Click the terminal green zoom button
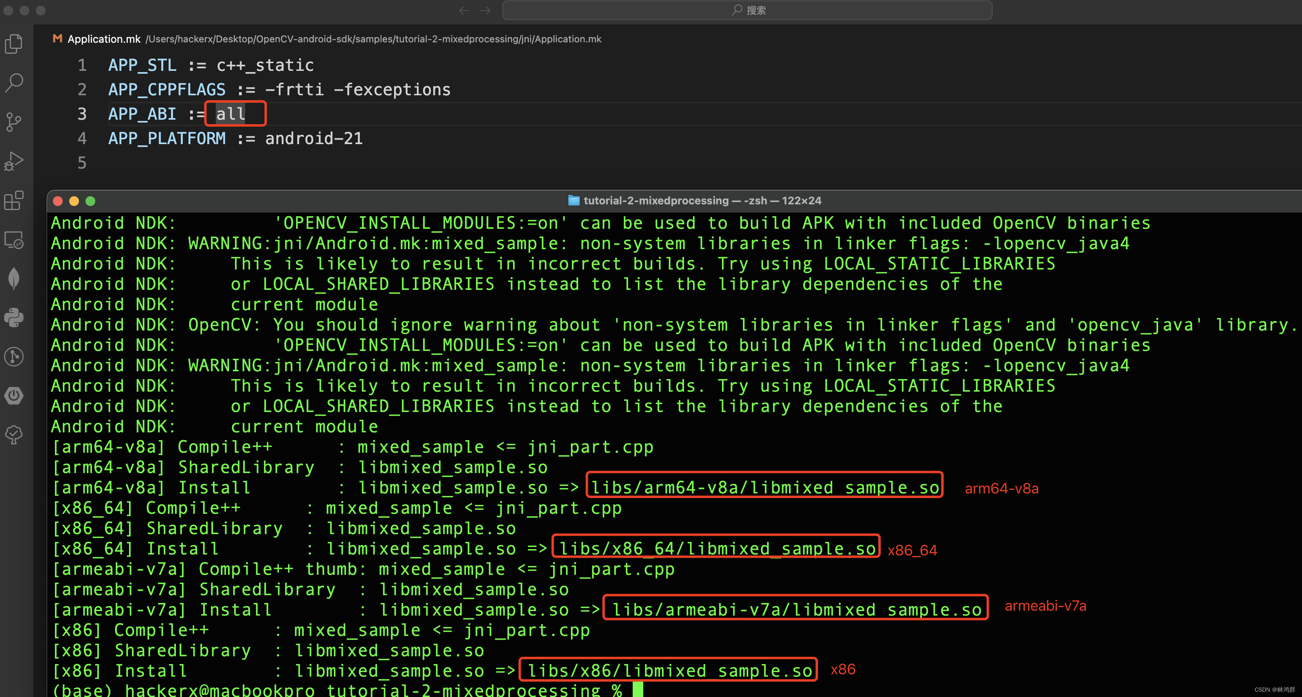 [90, 201]
